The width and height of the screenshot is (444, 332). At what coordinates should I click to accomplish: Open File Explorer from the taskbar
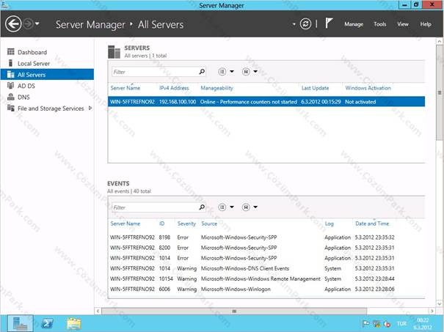click(x=74, y=323)
